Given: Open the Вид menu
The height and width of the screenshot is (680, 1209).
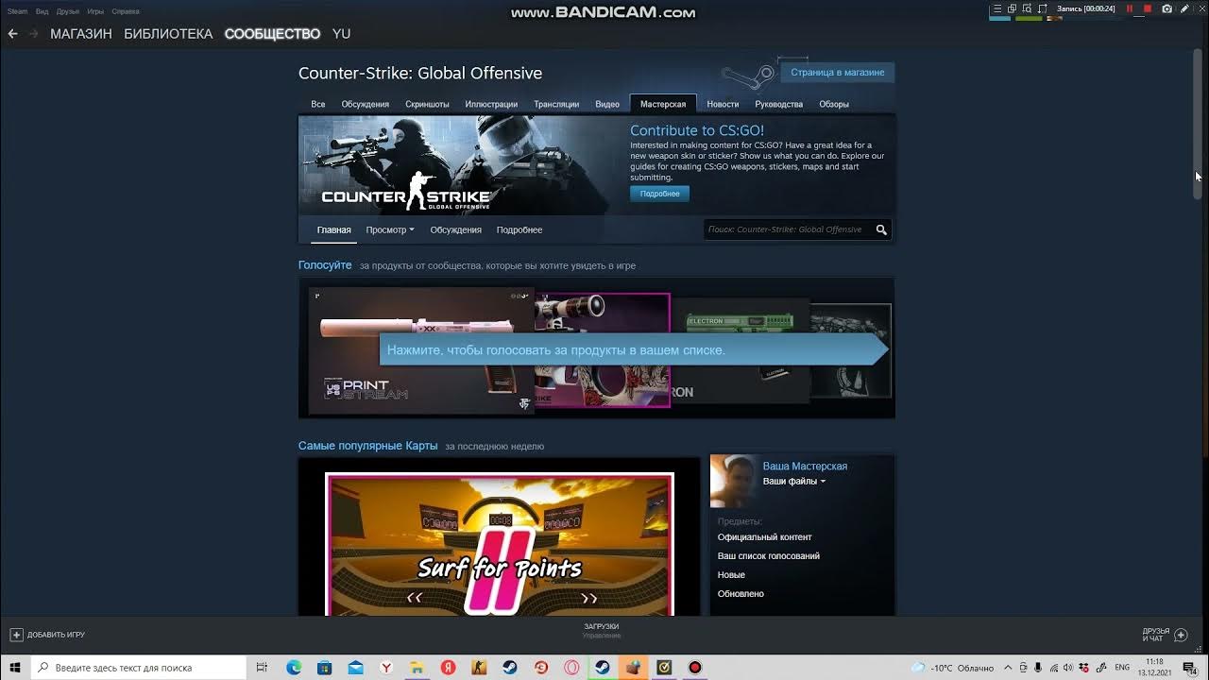Looking at the screenshot, I should point(42,11).
